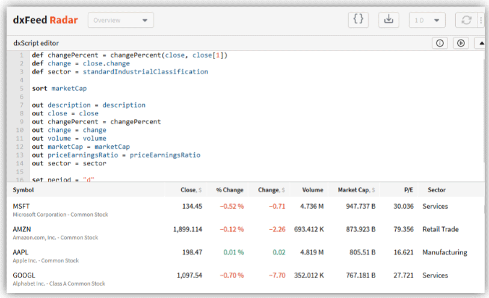Viewport: 489px width, 298px height.
Task: Place cursor on 'sort marketCap' code line
Action: (60, 88)
